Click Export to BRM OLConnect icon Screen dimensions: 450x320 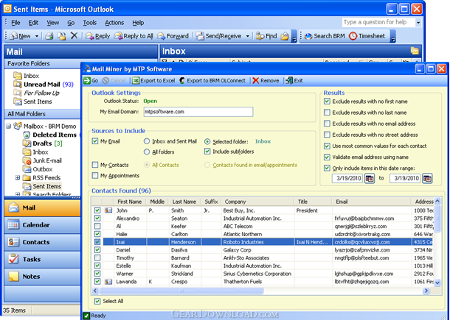coord(182,81)
